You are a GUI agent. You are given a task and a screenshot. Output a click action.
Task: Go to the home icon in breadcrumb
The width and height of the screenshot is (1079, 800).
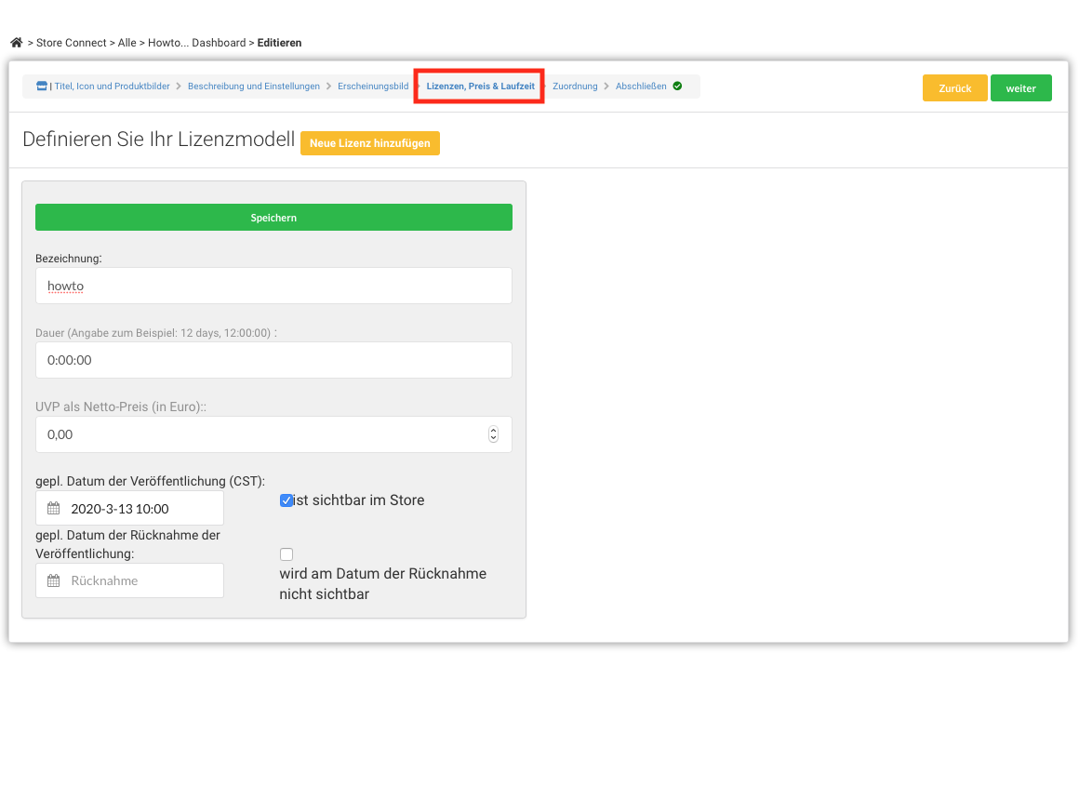point(17,43)
